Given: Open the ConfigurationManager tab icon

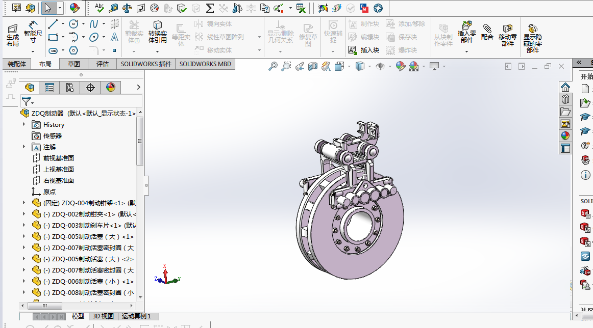Looking at the screenshot, I should [x=70, y=88].
